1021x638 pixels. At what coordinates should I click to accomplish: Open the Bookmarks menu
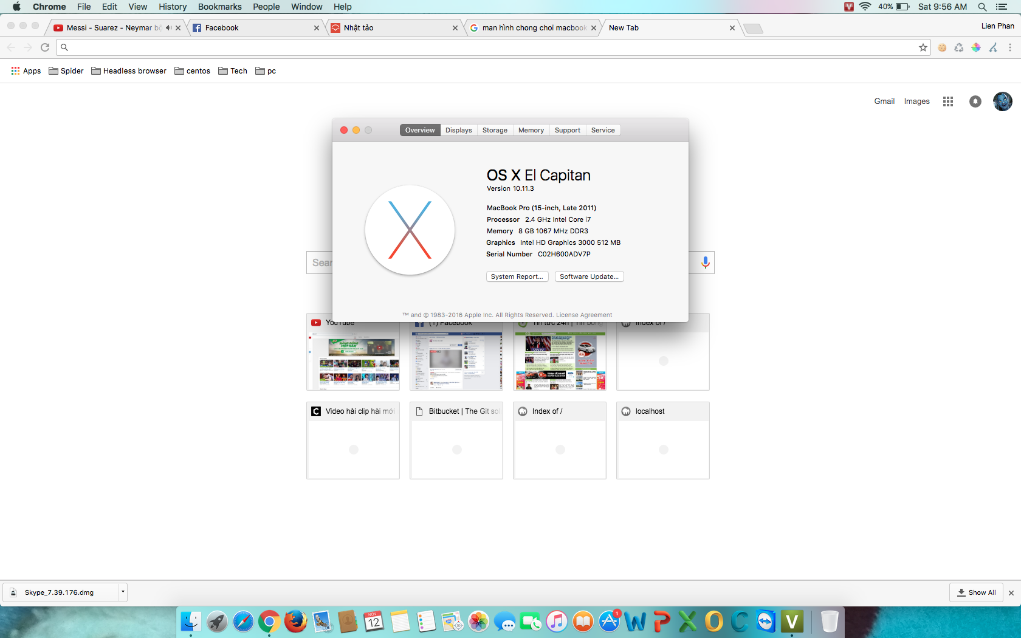click(219, 7)
